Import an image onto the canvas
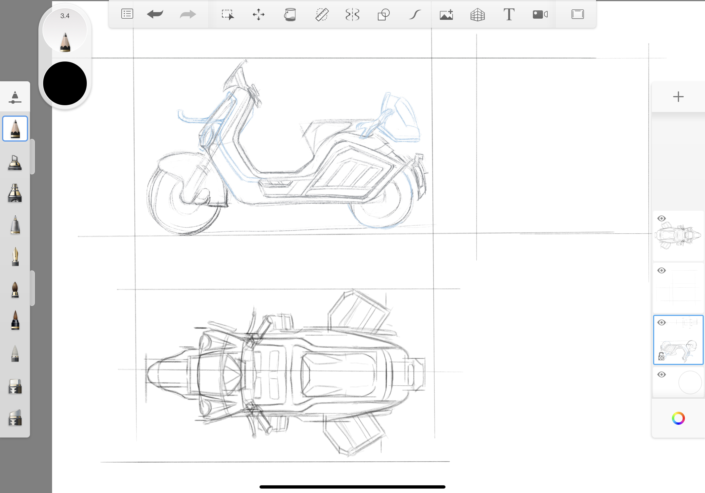 tap(446, 14)
